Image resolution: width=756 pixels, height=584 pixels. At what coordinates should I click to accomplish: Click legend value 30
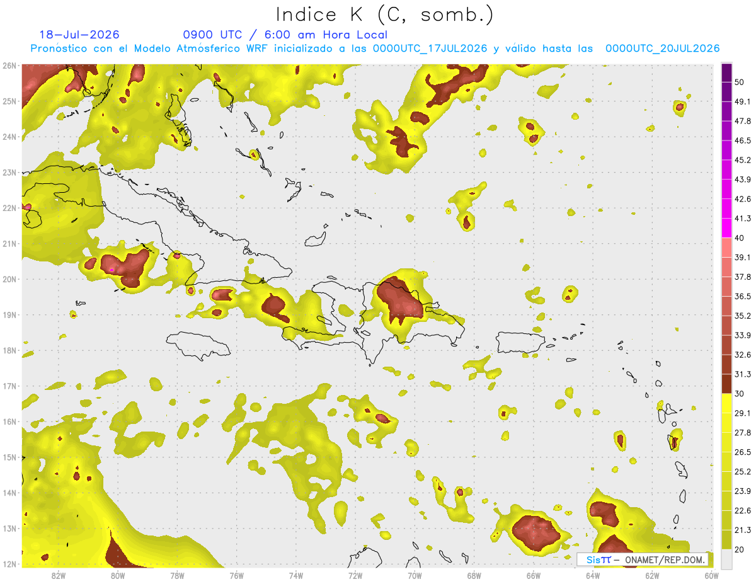740,394
